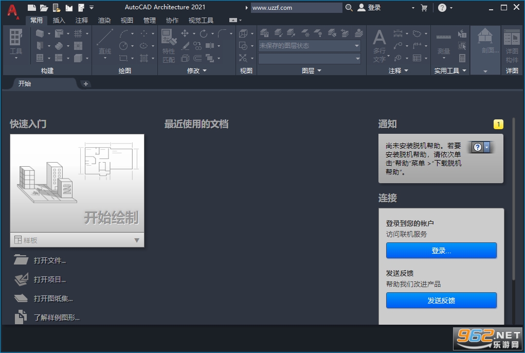Viewport: 525px width, 353px height.
Task: Select the Move tool in 修改 panel
Action: point(185,33)
